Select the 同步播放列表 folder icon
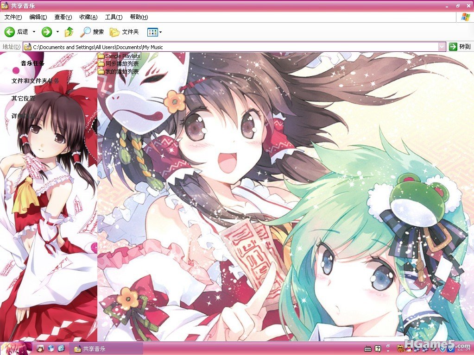 101,64
